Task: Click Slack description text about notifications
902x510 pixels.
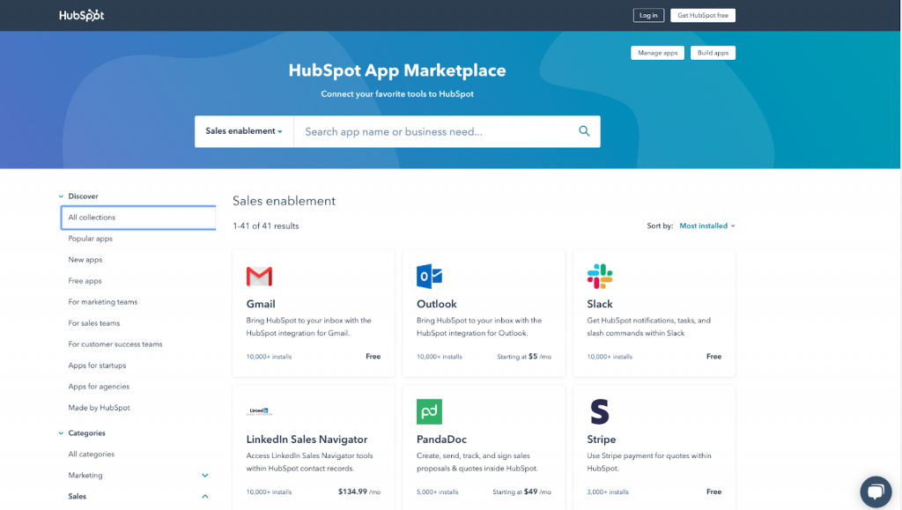Action: click(648, 327)
